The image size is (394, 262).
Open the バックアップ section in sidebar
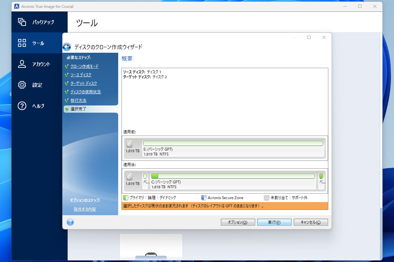click(x=39, y=22)
